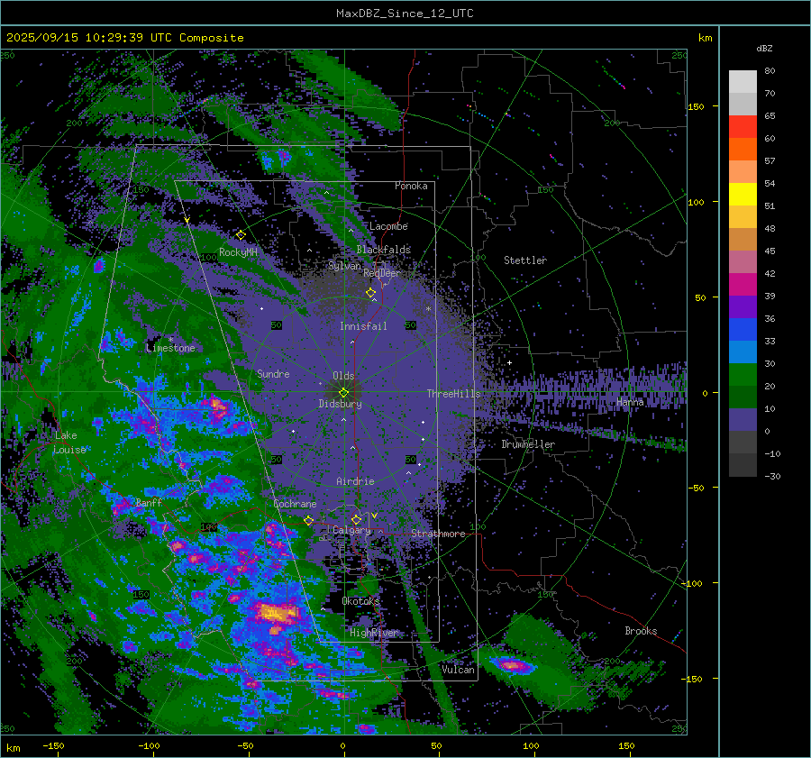
Task: Click the bright yellow storm core west of Okotoks
Action: [x=278, y=613]
